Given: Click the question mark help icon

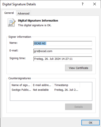Looking at the screenshot, I should 83,4.
